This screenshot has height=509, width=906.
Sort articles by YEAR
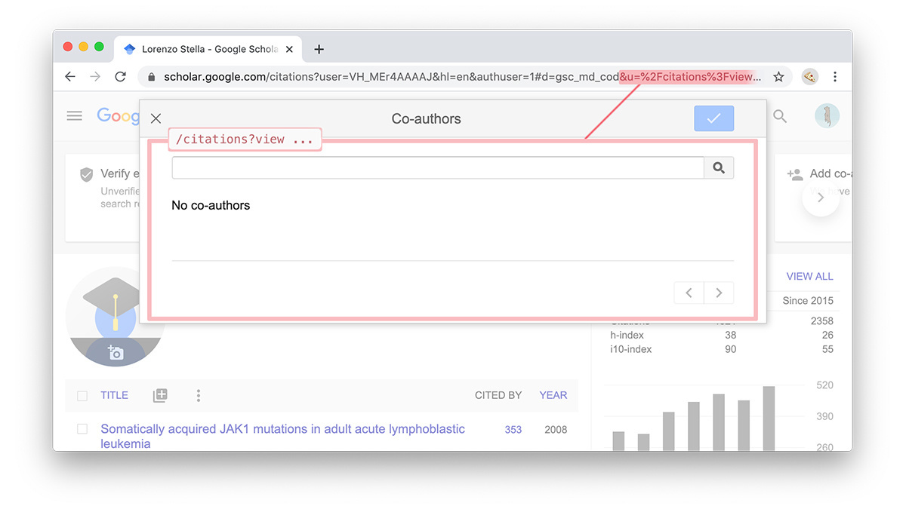(553, 395)
